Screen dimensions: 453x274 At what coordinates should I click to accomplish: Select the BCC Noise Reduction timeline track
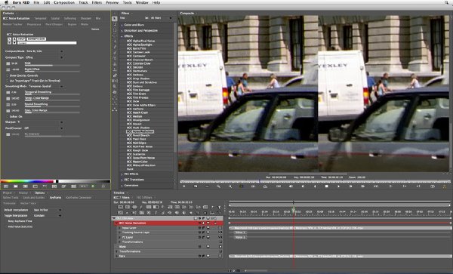(168, 223)
